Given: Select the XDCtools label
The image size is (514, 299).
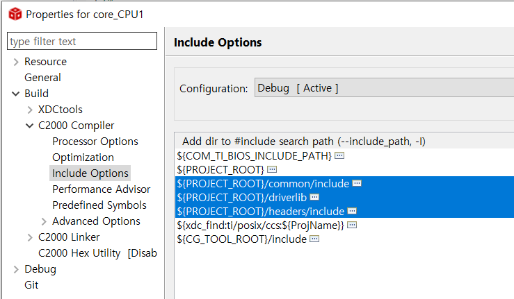Looking at the screenshot, I should click(x=61, y=109).
